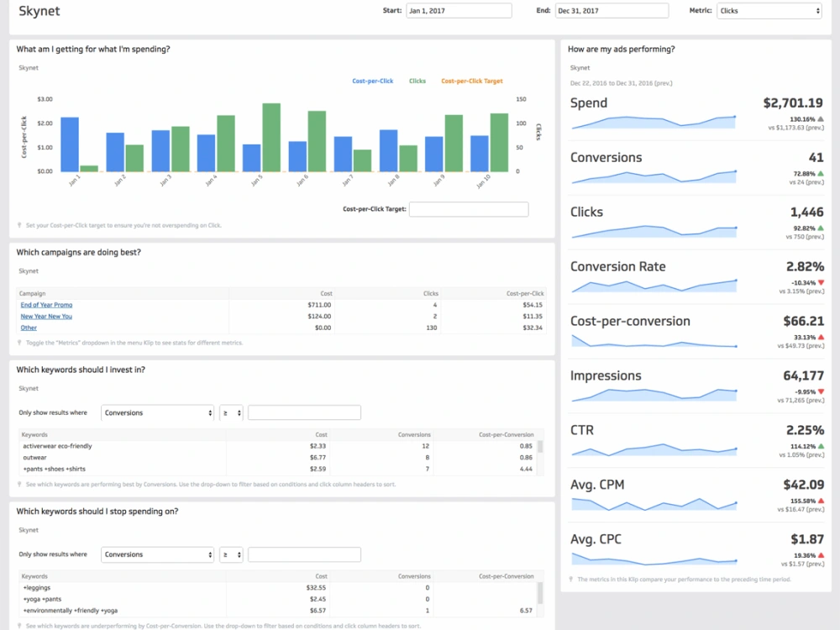
Task: Sort campaigns table by Cost-per-Click column header
Action: coord(525,293)
